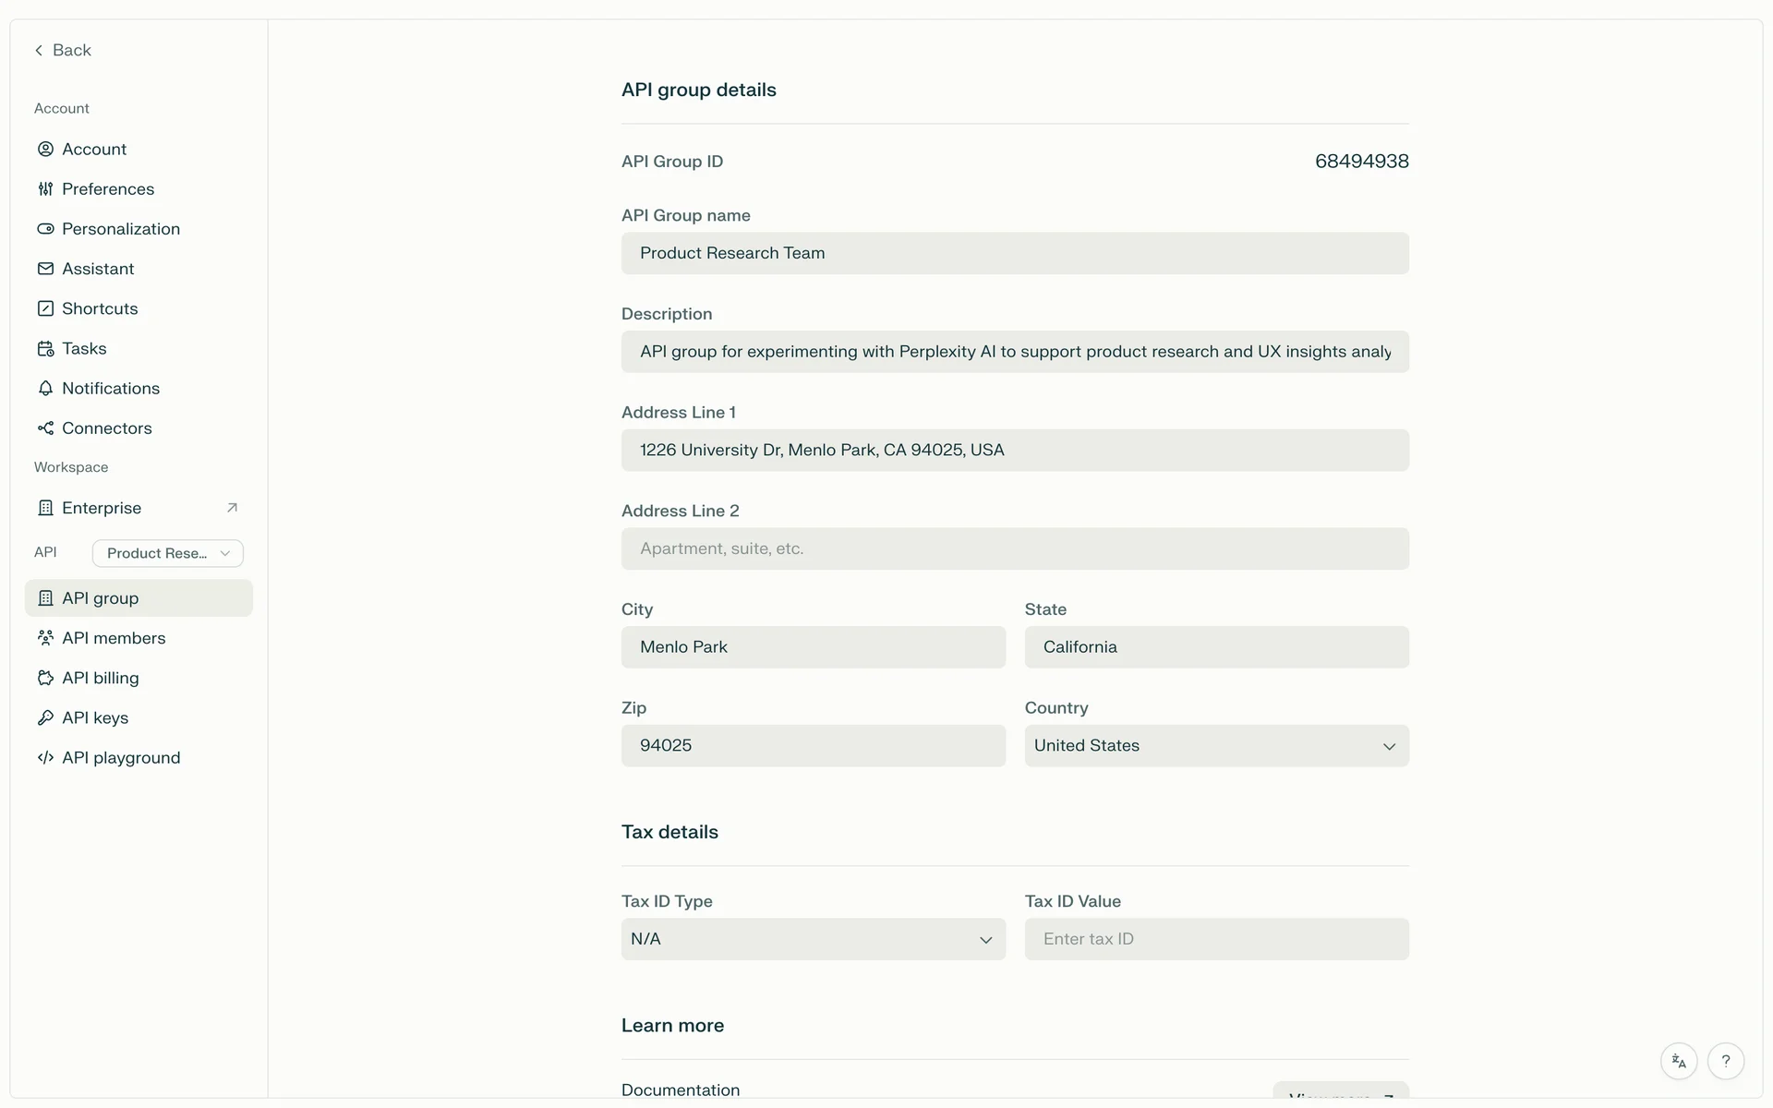
Task: Click the Preferences sliders icon
Action: click(45, 189)
